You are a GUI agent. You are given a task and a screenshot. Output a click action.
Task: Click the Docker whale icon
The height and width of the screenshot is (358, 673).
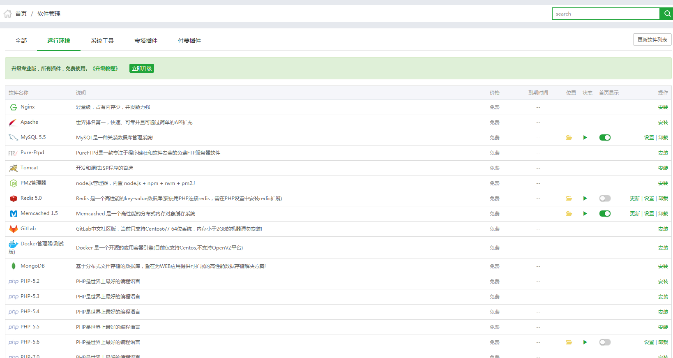(x=14, y=244)
